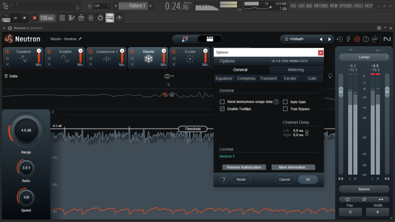
Task: Expand the Limiter options menu
Action: coord(386,57)
